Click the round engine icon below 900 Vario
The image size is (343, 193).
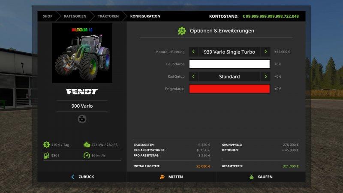(82, 119)
